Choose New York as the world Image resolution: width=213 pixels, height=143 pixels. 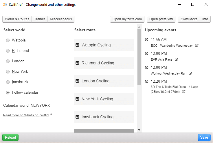[x=8, y=72]
